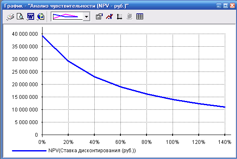
Task: Click the 15 000 000 axis label
Action: tap(25, 97)
